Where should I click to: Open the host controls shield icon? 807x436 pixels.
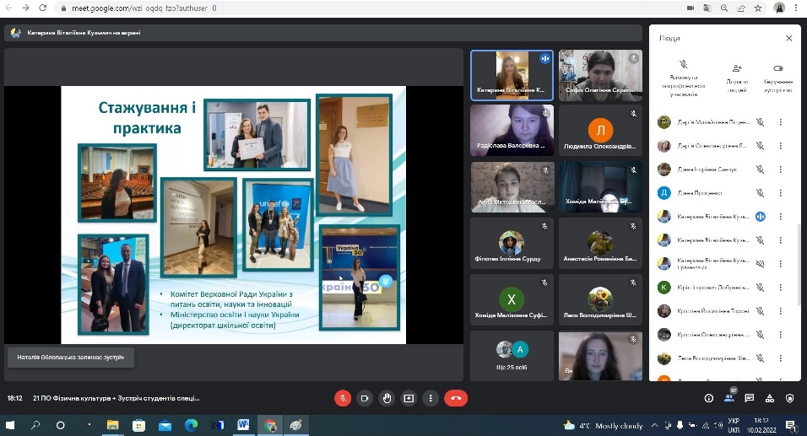coord(789,398)
